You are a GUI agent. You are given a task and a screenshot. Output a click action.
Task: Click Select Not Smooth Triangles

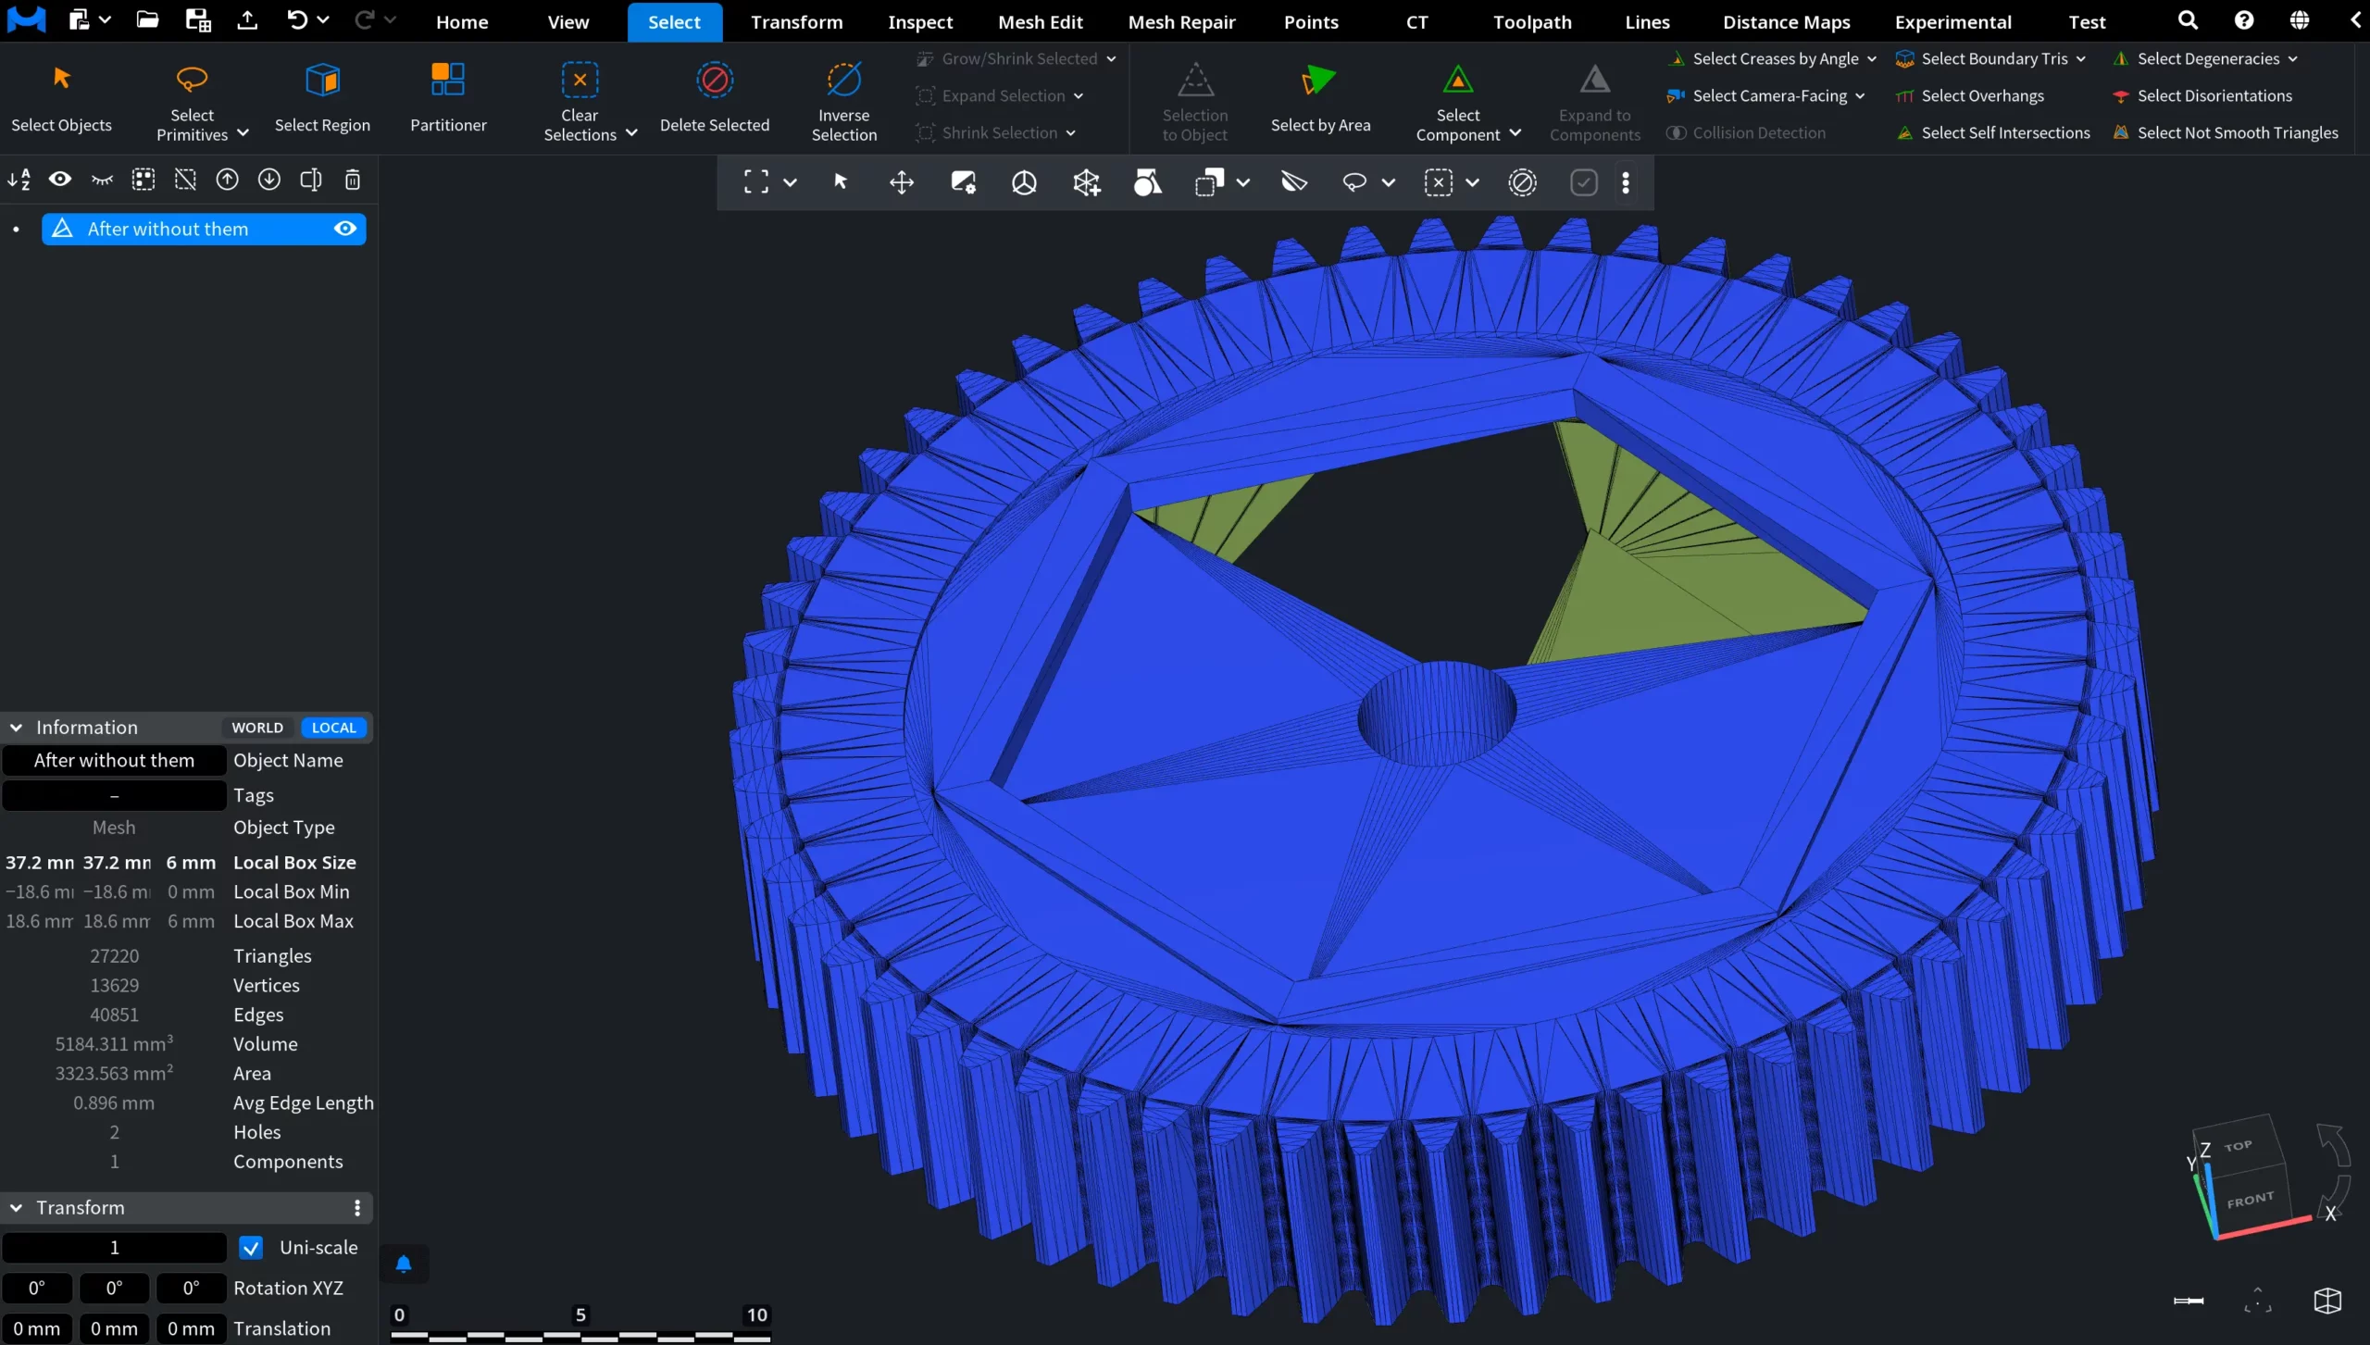[2225, 132]
